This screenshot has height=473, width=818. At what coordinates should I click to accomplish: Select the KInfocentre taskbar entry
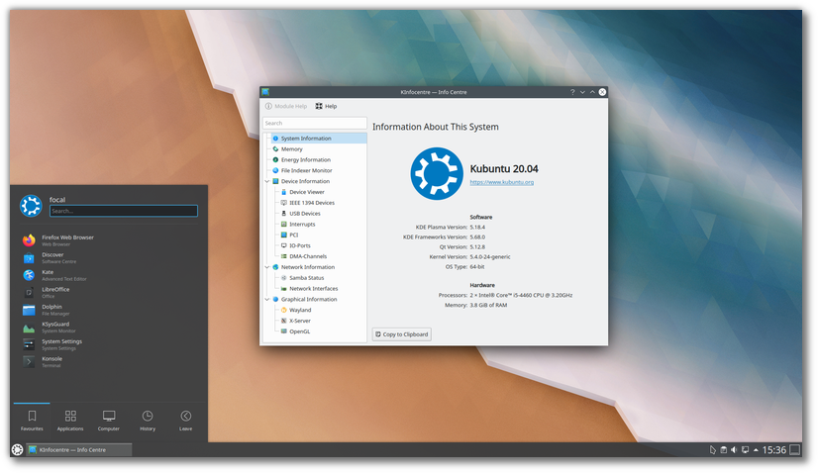[x=79, y=449]
